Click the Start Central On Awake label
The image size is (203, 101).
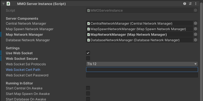click(24, 88)
